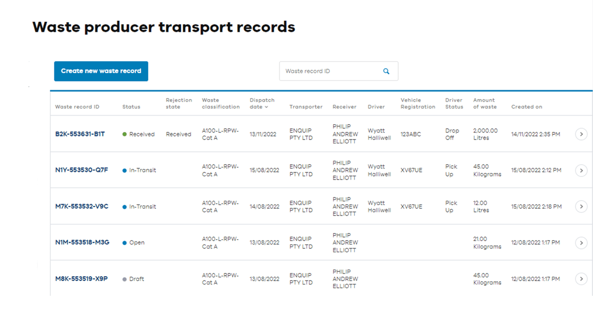Click the search magnifier in the record ID field

[386, 71]
